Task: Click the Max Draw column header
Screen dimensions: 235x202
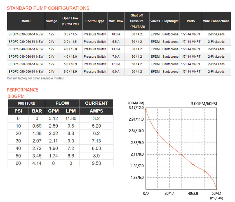Action: (x=116, y=21)
